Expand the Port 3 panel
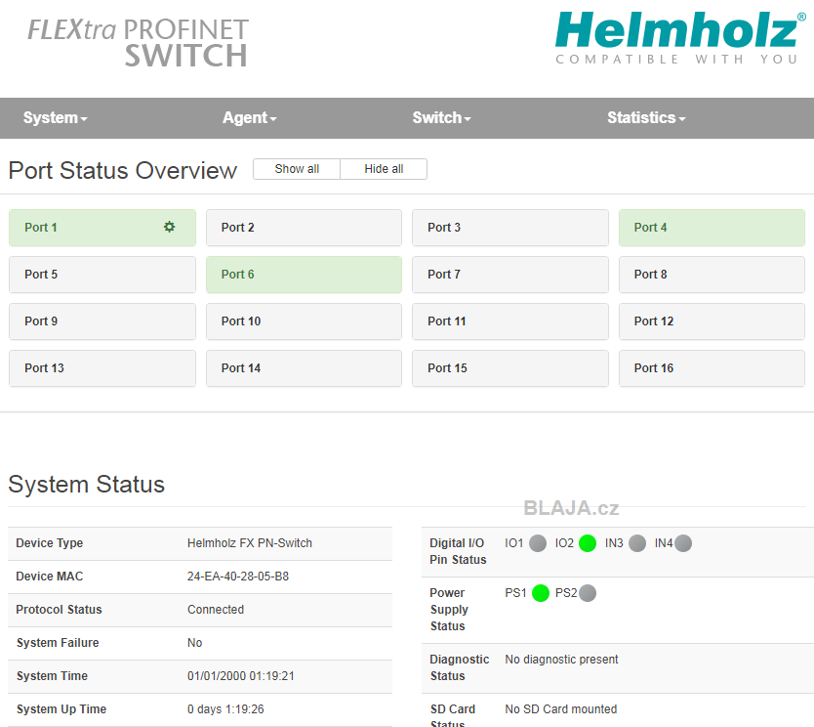 509,228
